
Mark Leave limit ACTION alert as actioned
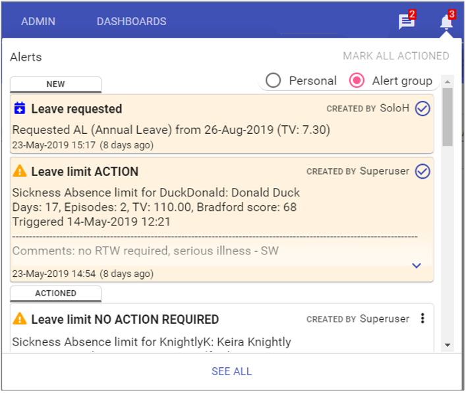pos(422,171)
